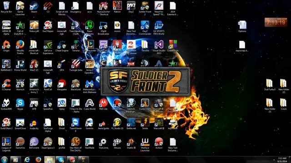Screen dimensions: 291x163
Task: Open the BitTorrent desktop icon
Action: [x=34, y=143]
